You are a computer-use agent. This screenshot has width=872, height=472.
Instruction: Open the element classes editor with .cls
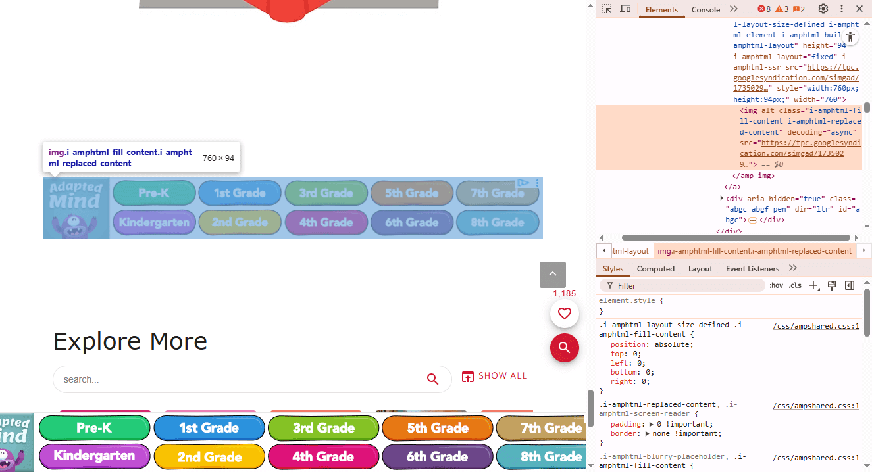pyautogui.click(x=795, y=285)
